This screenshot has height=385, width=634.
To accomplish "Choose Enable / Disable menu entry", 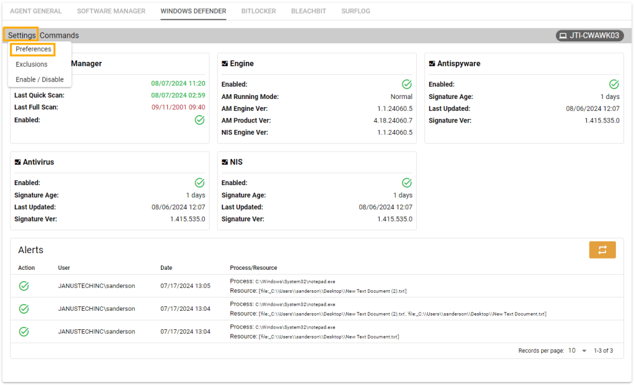I will tap(40, 79).
